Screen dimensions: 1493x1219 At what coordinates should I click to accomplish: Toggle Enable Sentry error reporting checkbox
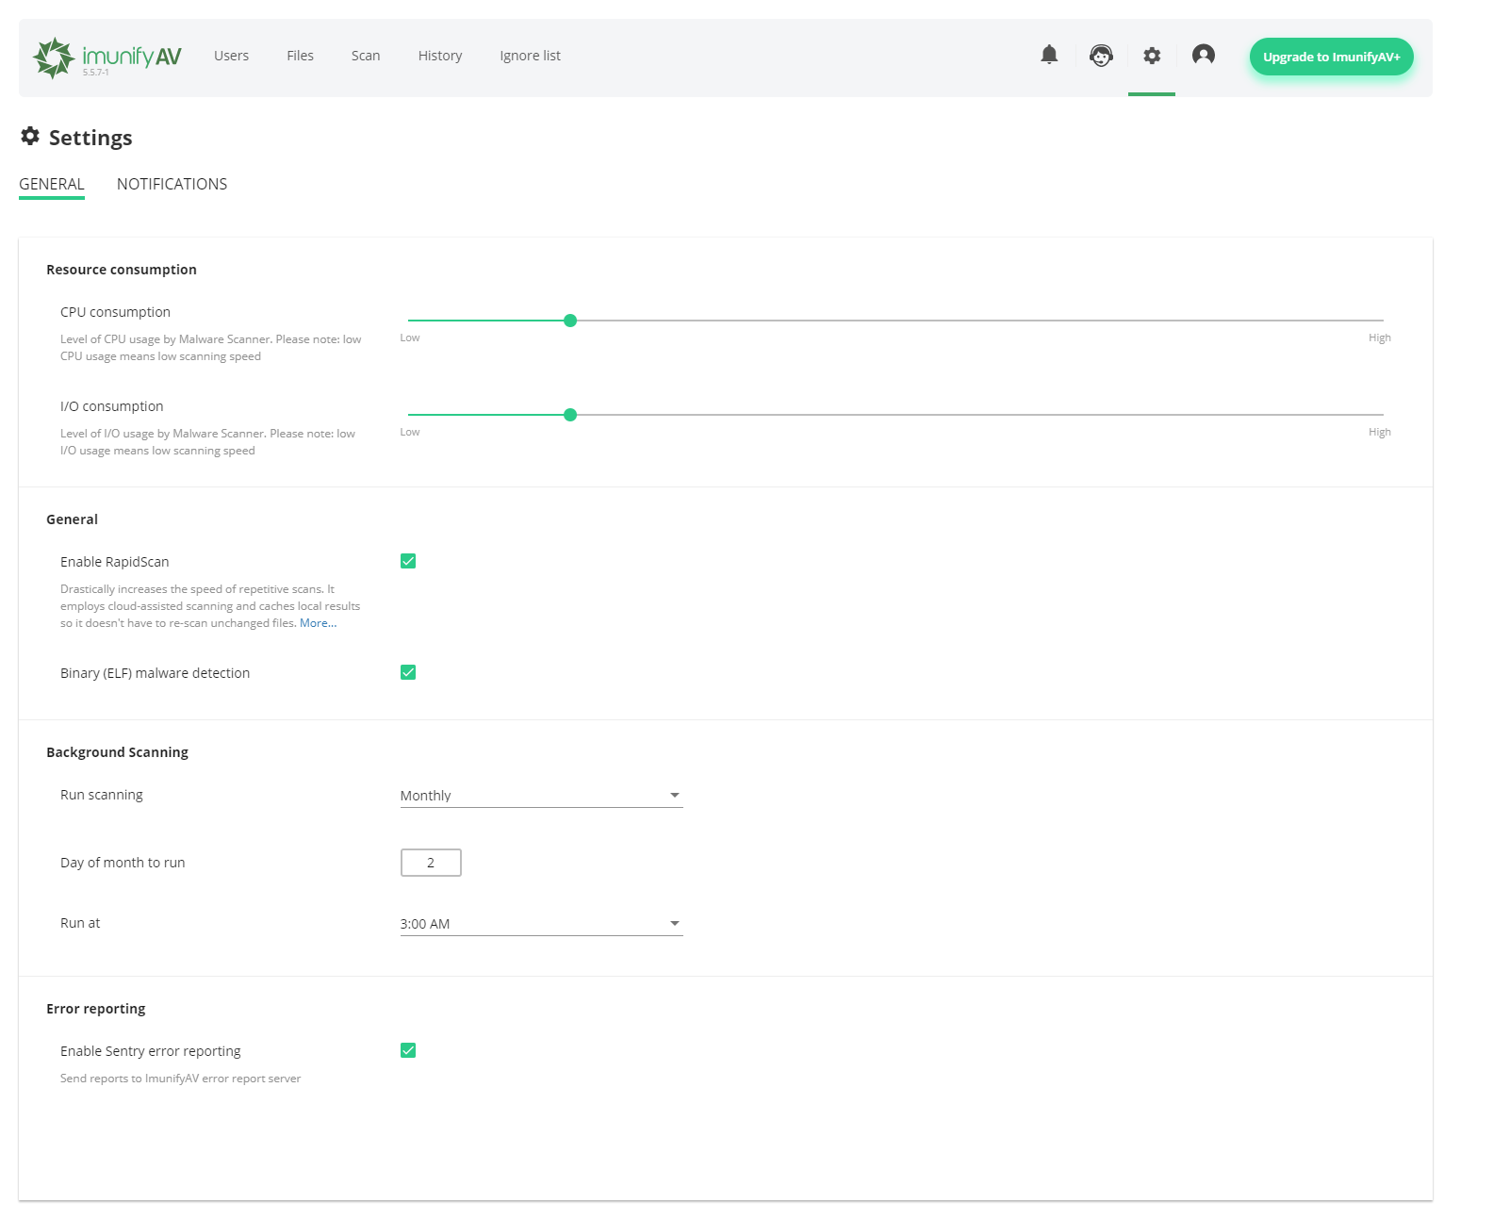pyautogui.click(x=408, y=1051)
